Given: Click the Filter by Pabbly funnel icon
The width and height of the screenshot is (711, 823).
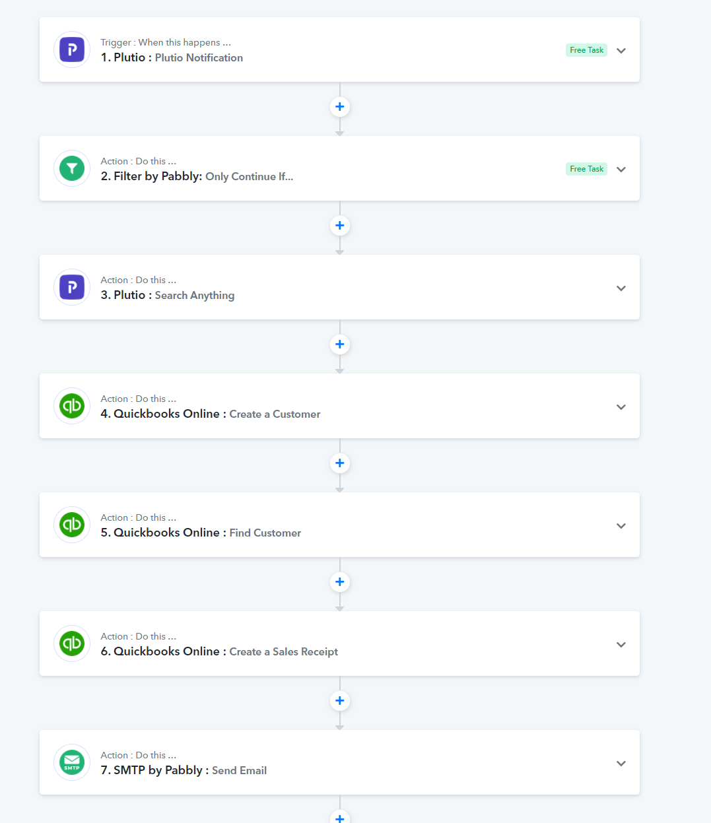Looking at the screenshot, I should (72, 168).
